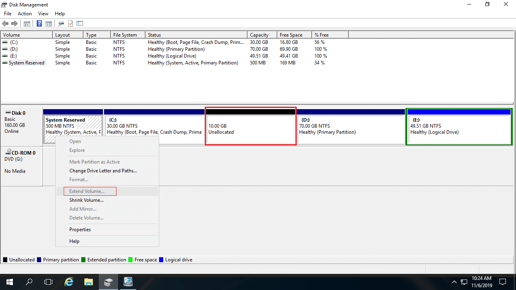Open the View menu
The width and height of the screenshot is (516, 290).
43,14
